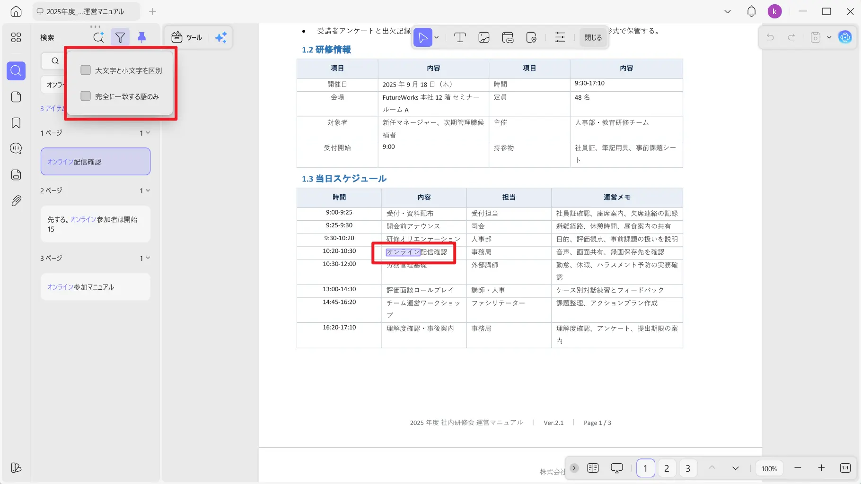Enable 大文字と小文字を区別 checkbox
861x484 pixels.
click(x=86, y=70)
